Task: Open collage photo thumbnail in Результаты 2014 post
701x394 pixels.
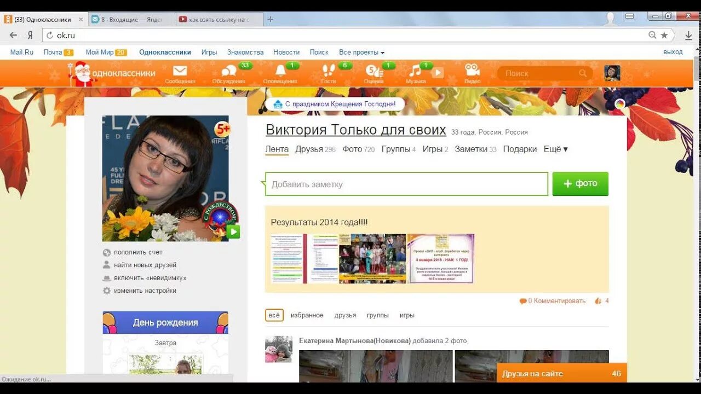Action: tap(372, 258)
